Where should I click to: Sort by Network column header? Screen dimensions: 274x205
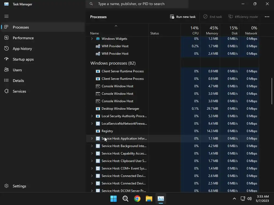(x=249, y=30)
